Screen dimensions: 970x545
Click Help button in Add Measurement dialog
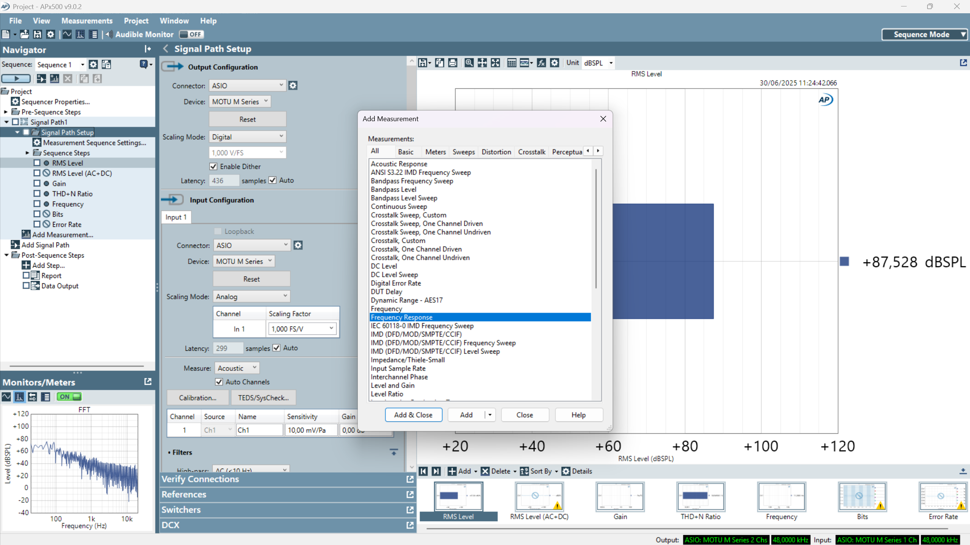click(x=578, y=415)
